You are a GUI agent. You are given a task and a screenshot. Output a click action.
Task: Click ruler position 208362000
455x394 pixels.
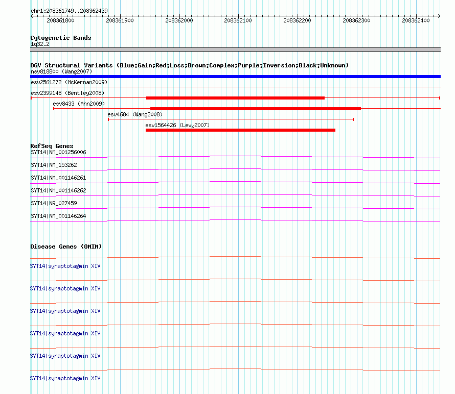179,20
